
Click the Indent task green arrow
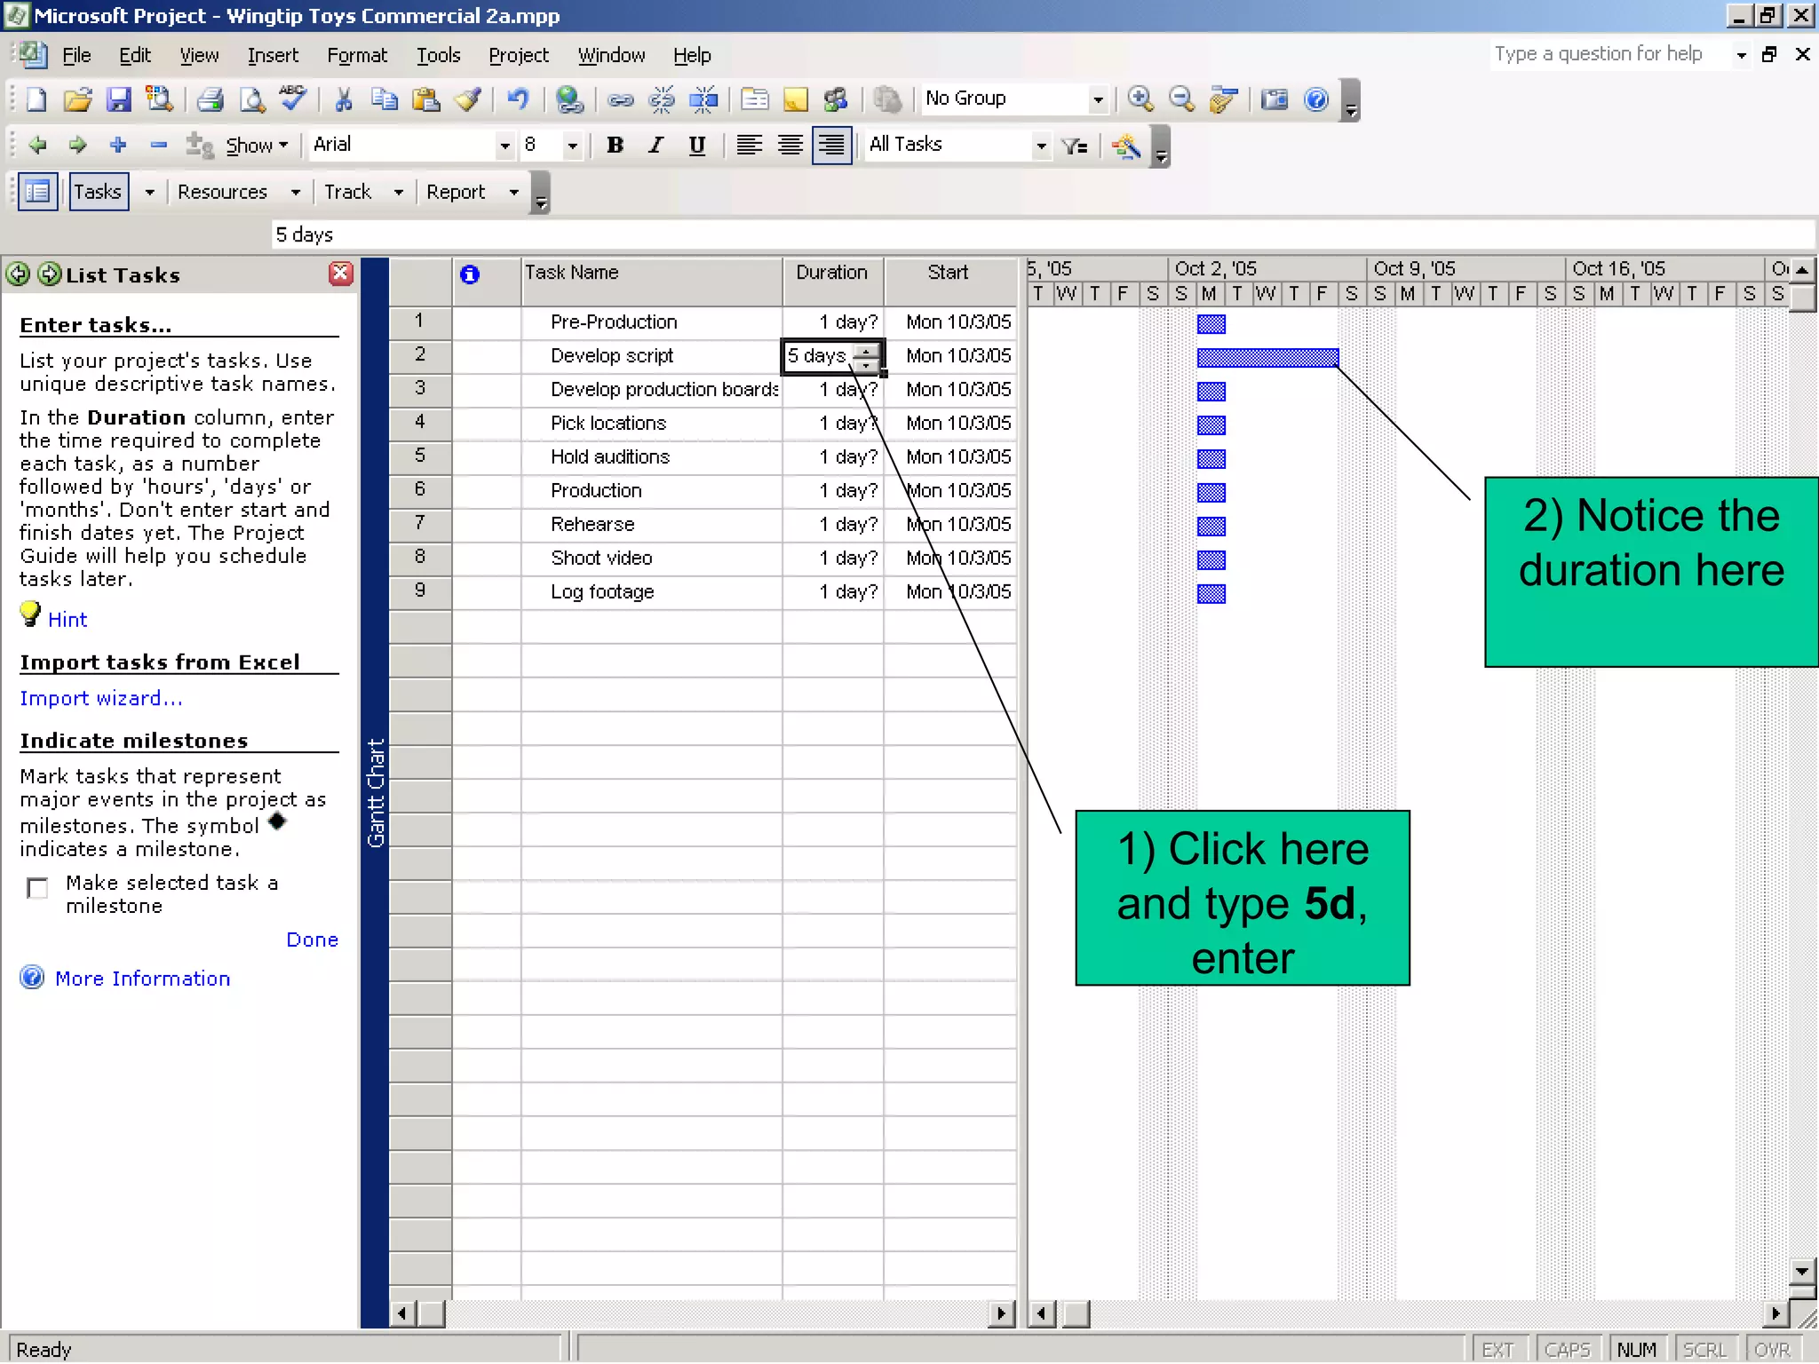coord(77,145)
